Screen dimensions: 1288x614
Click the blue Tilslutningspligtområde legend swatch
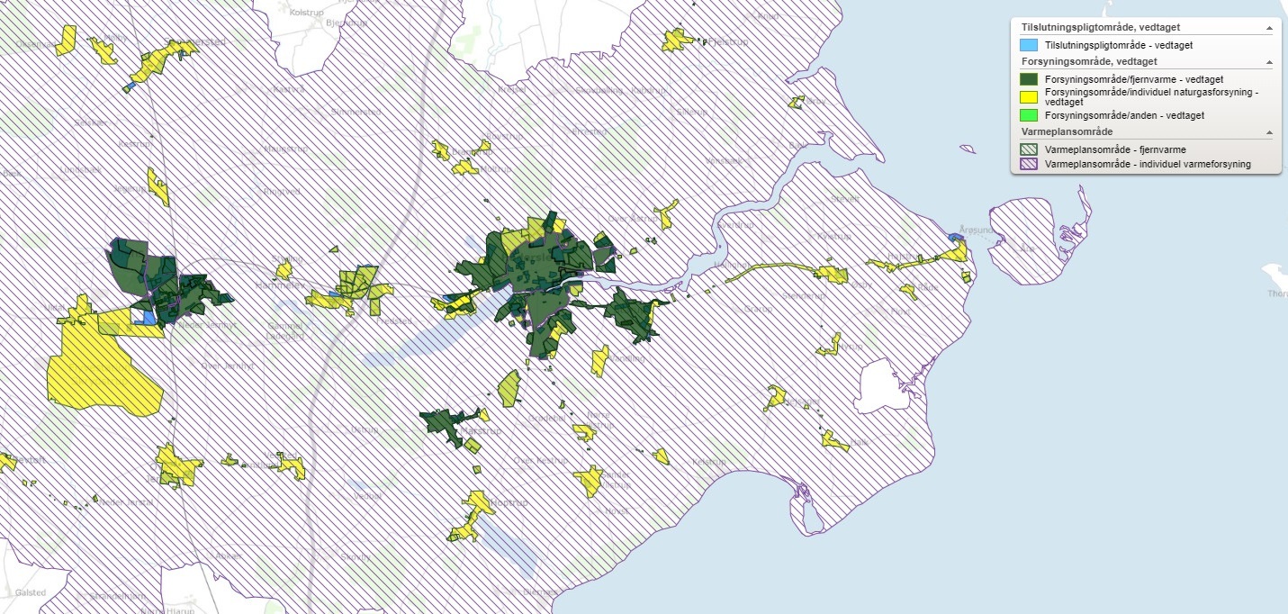pos(1029,45)
